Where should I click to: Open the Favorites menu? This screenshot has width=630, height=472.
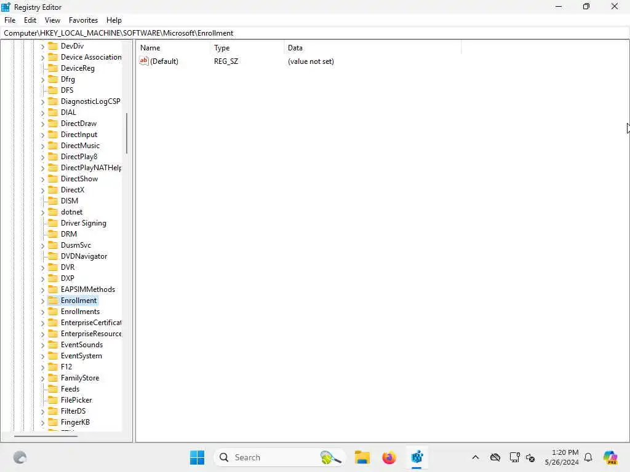(x=83, y=20)
